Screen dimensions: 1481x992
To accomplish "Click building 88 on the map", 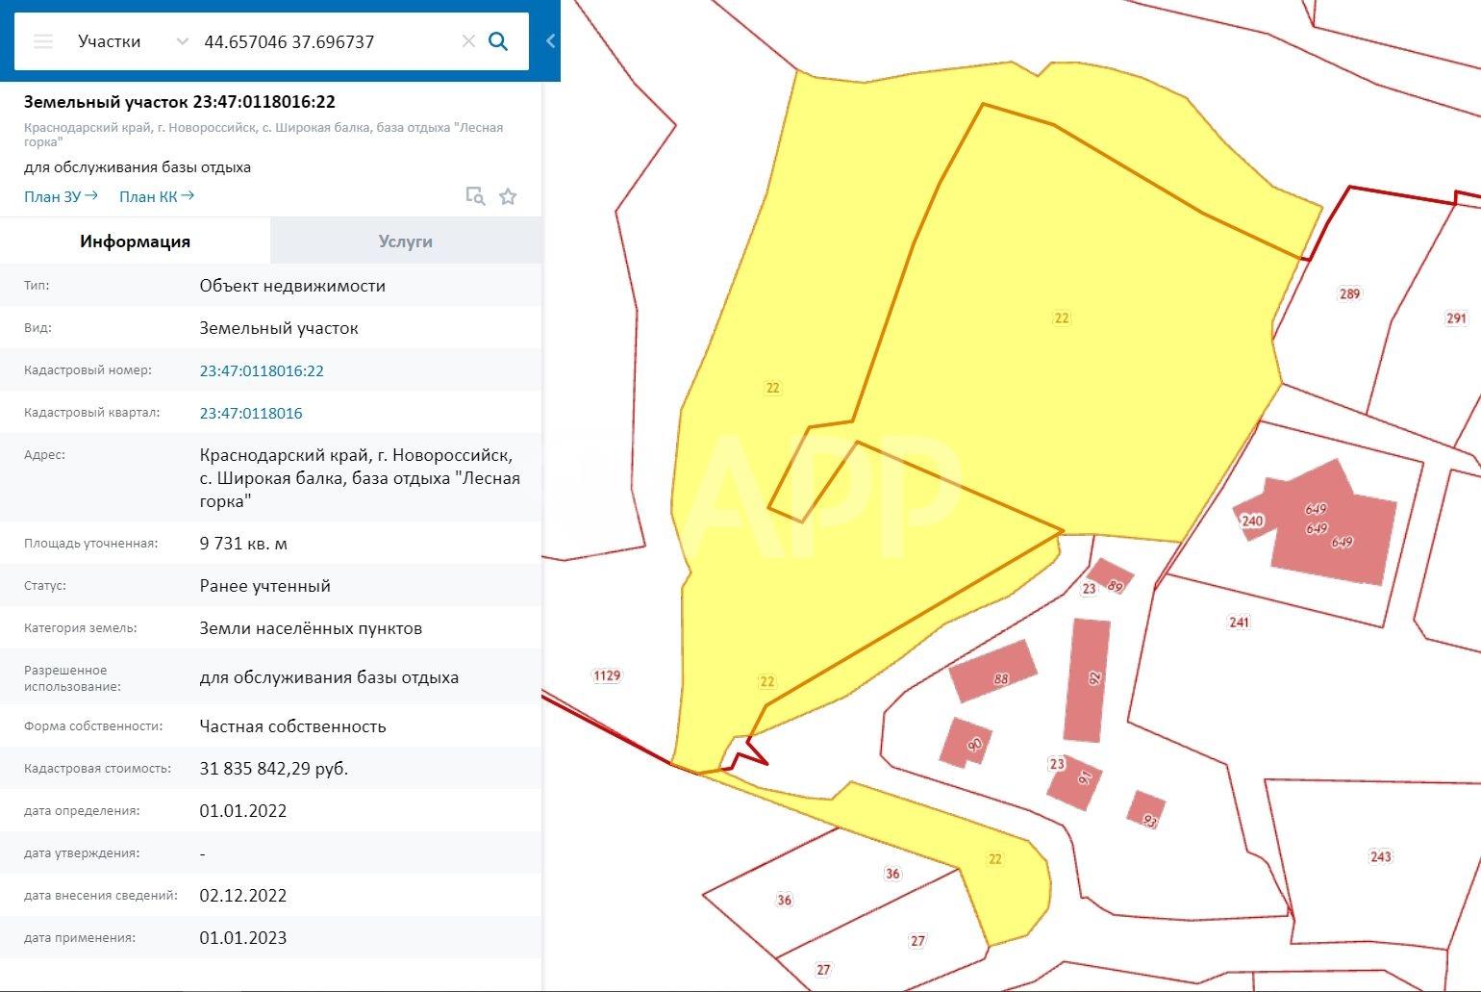I will (992, 671).
